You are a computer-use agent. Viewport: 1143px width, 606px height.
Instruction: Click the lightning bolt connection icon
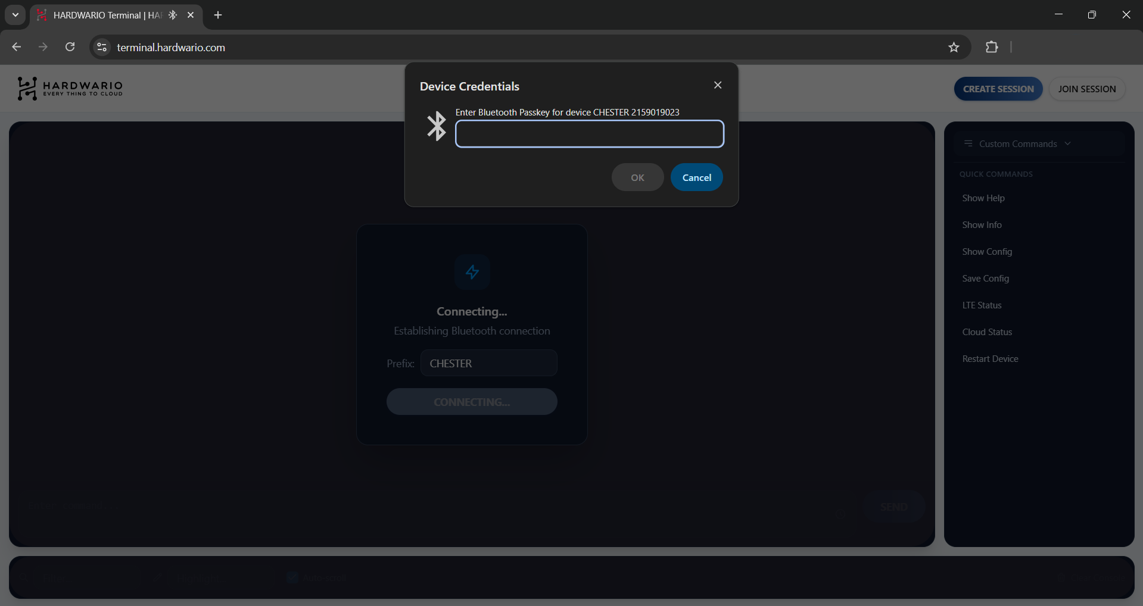click(x=472, y=272)
